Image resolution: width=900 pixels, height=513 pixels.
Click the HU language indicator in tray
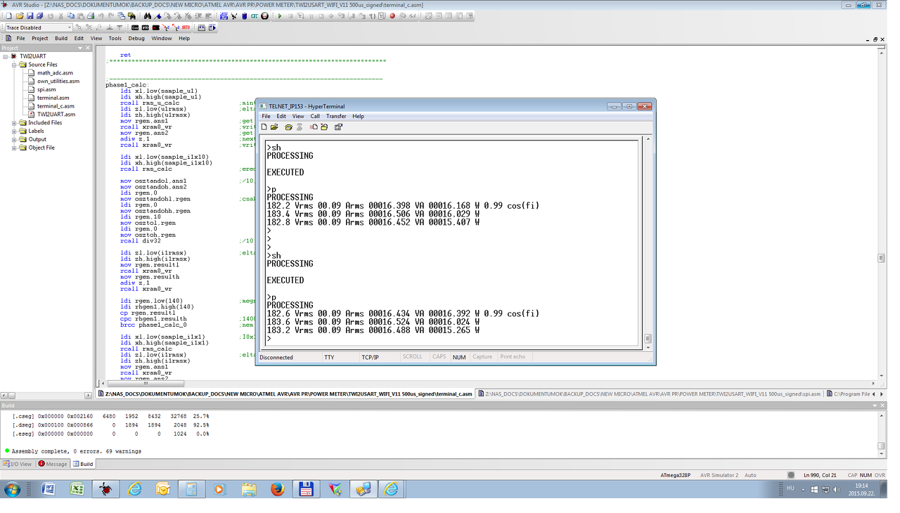[x=790, y=488]
